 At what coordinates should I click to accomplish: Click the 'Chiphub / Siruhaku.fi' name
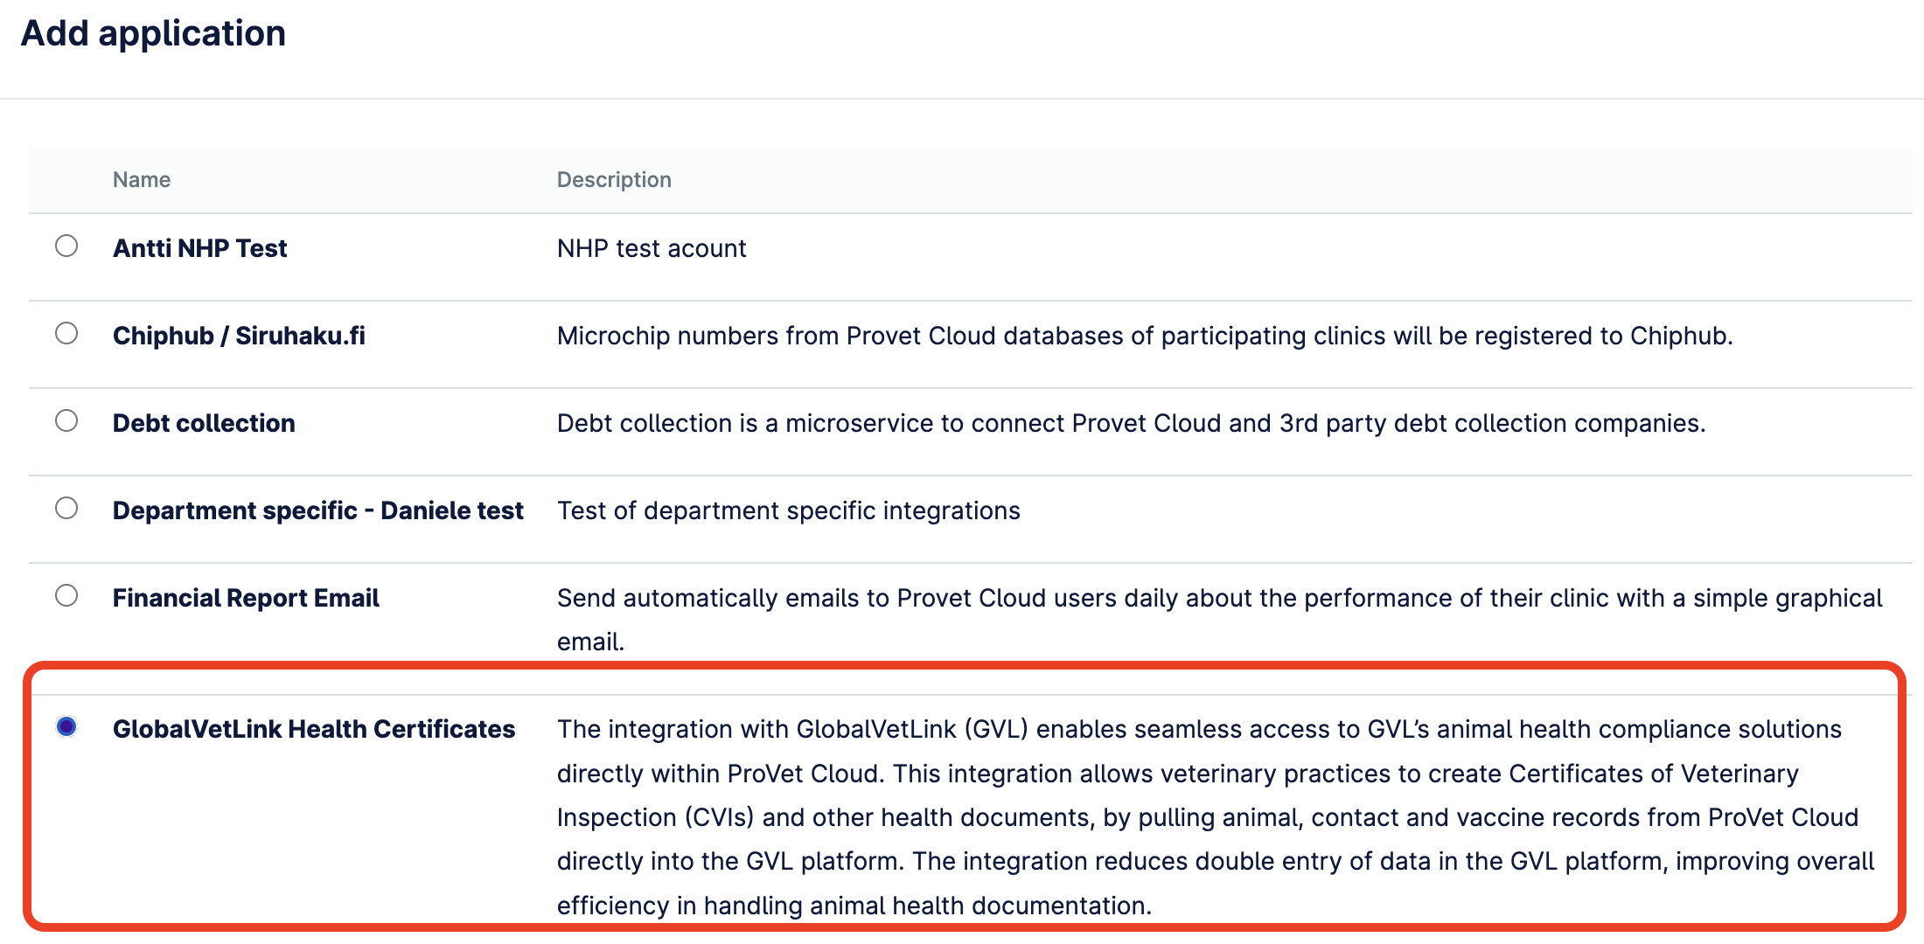click(239, 336)
